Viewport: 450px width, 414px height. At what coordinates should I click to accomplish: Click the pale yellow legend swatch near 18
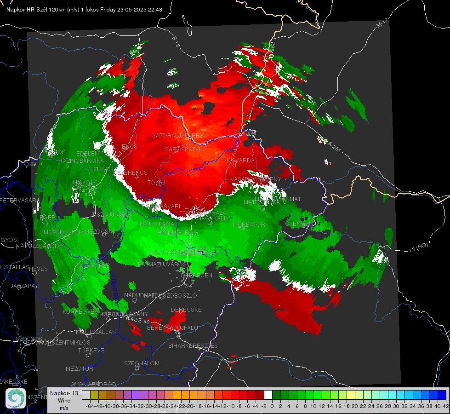351,395
